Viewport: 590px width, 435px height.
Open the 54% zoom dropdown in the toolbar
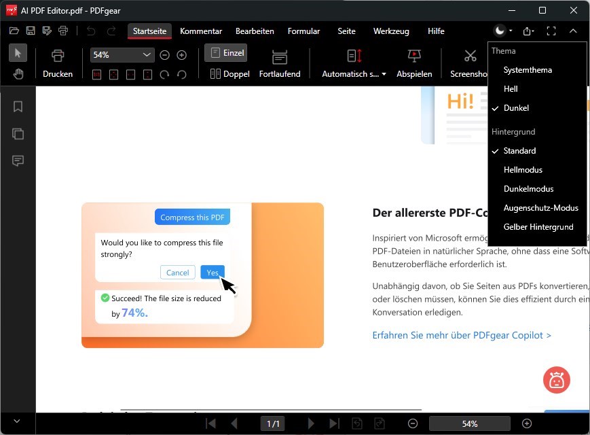122,55
